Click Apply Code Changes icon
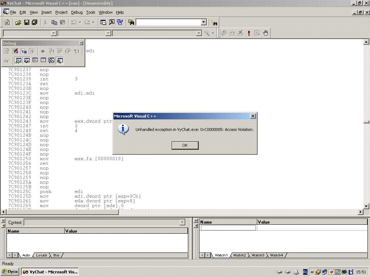This screenshot has height=277, width=370. (32, 51)
